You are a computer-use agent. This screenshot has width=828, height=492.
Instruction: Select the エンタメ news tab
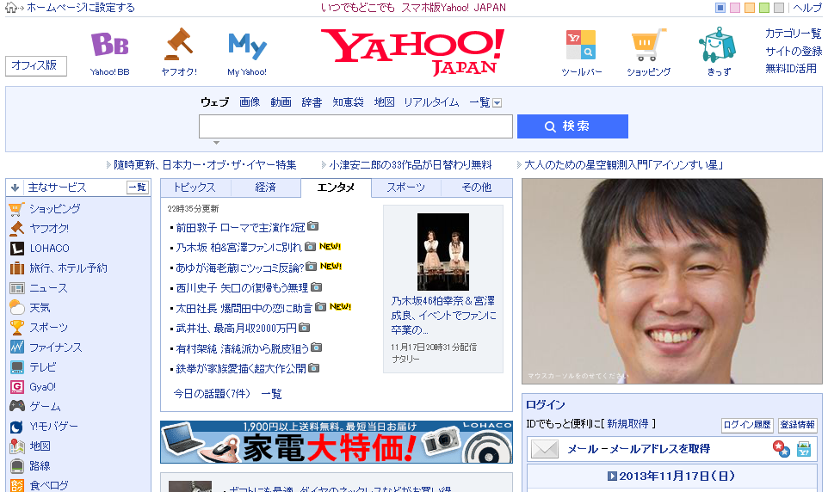[x=336, y=188]
